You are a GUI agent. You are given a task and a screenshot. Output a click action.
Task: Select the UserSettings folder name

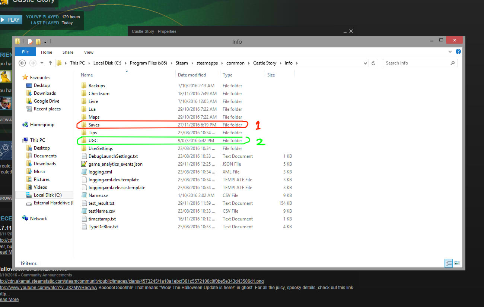[x=101, y=148]
